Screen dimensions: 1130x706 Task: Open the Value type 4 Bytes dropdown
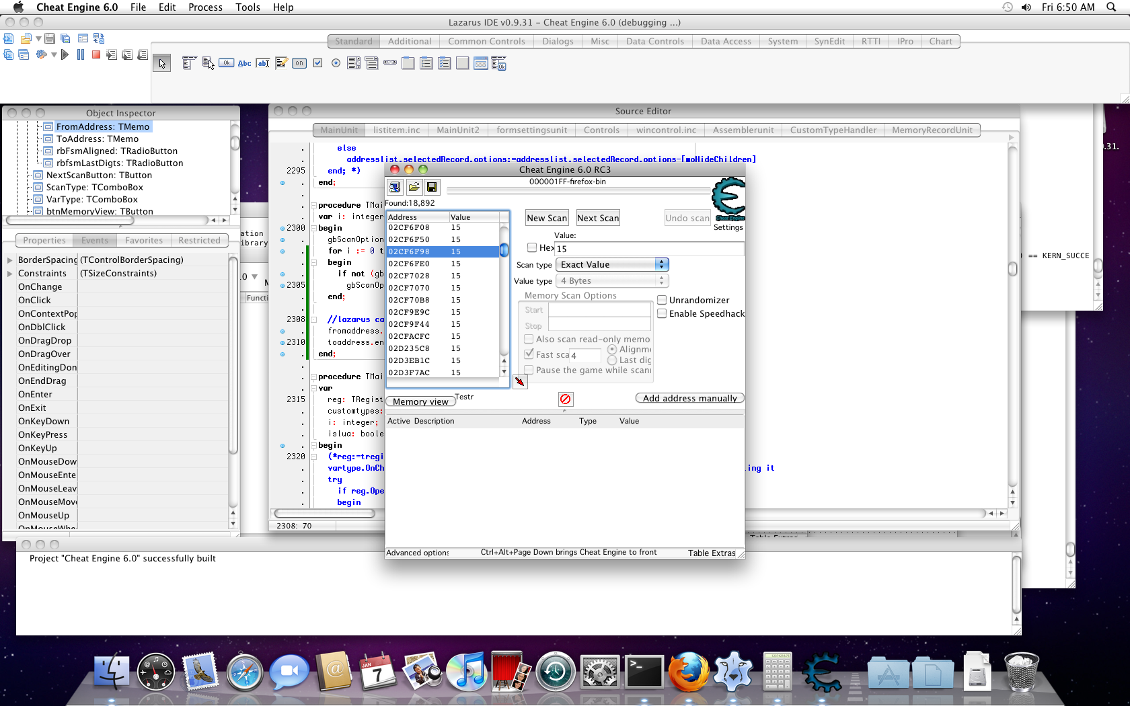(x=612, y=281)
